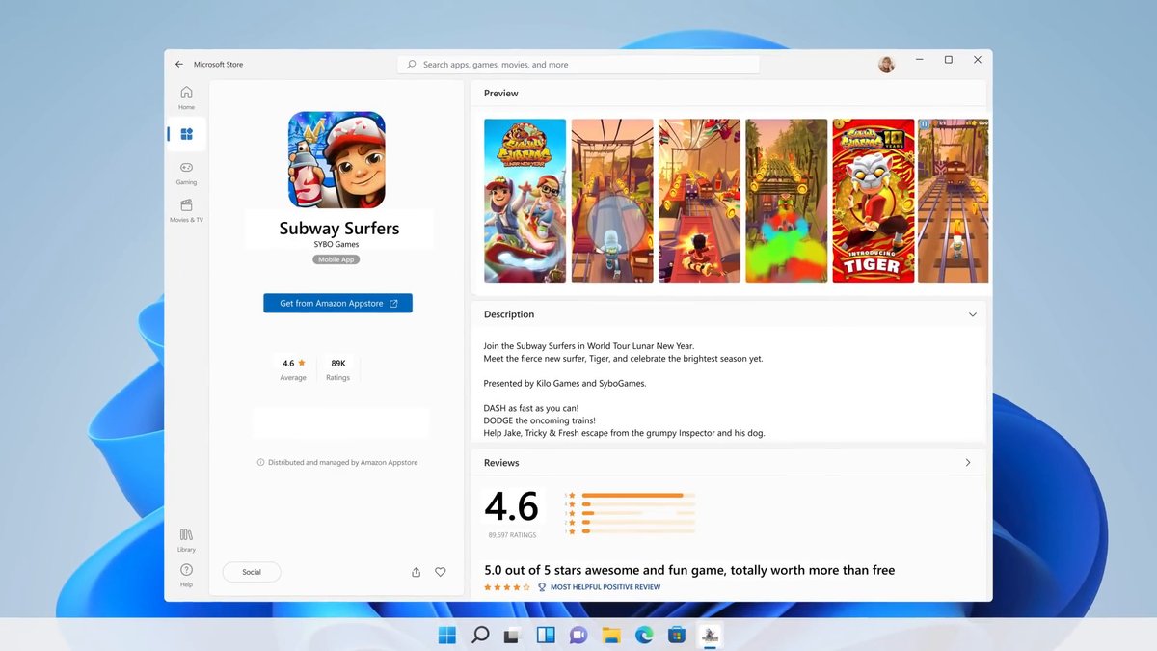Navigate back with the arrow icon
The width and height of the screenshot is (1157, 651).
179,64
